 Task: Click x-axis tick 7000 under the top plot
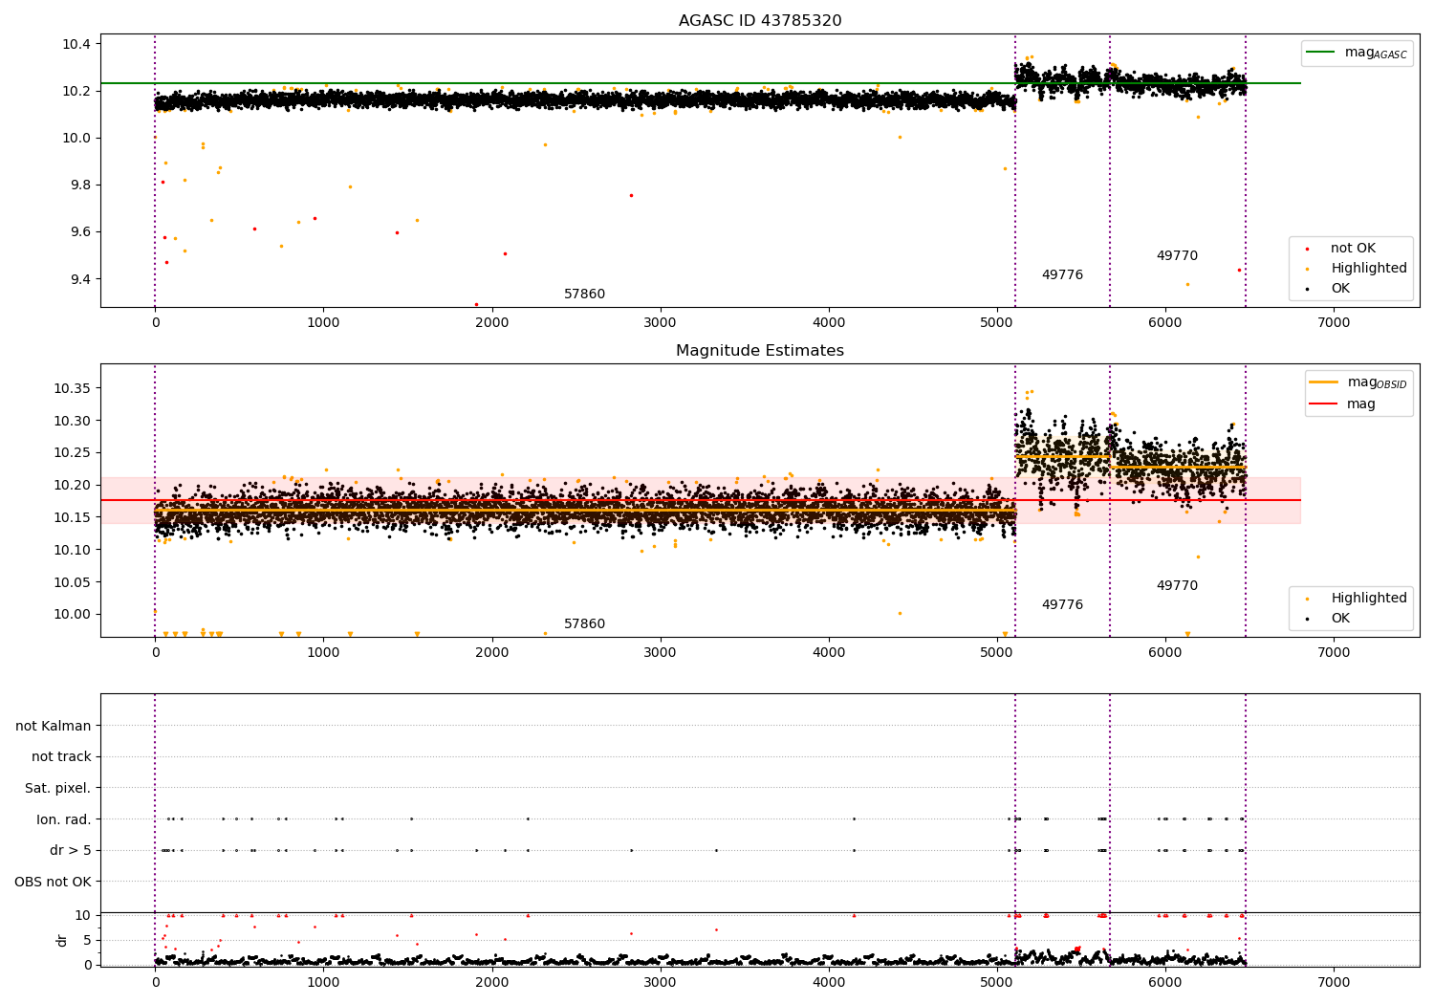click(x=1334, y=323)
